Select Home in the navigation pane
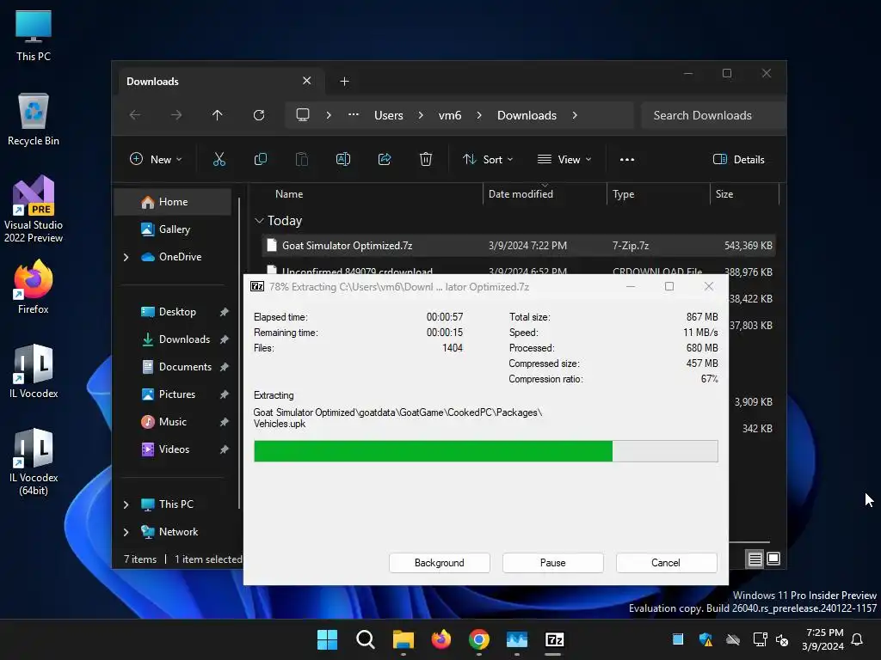 173,202
